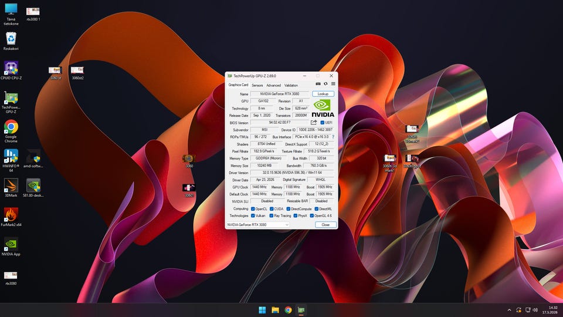Toggle the Vulkan checkbox
Viewport: 563px width, 317px height.
[x=253, y=215]
